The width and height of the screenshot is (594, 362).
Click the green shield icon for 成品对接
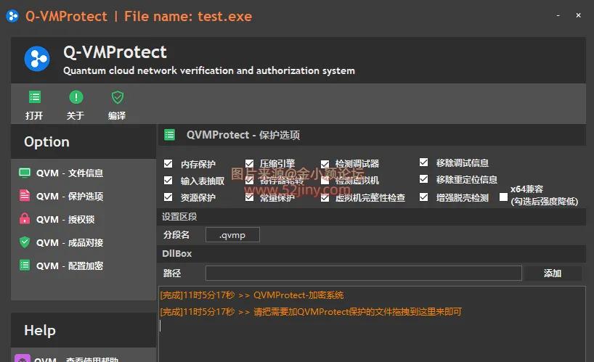click(25, 242)
